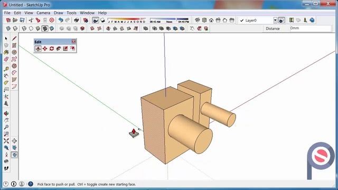Open the Help menu
This screenshot has height=190, width=338.
click(x=102, y=13)
